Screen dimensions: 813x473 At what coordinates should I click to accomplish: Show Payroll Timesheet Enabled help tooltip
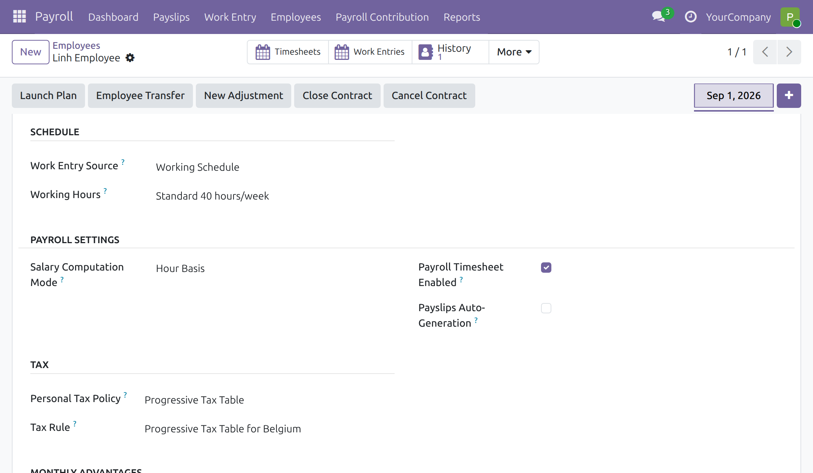461,280
